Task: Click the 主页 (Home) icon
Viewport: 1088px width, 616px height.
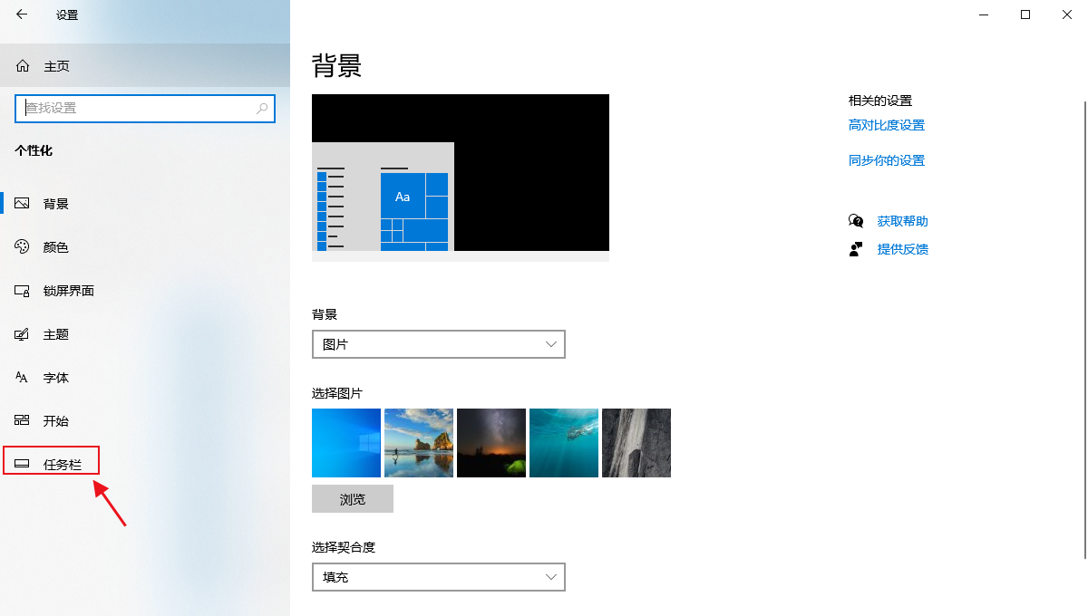Action: 22,65
